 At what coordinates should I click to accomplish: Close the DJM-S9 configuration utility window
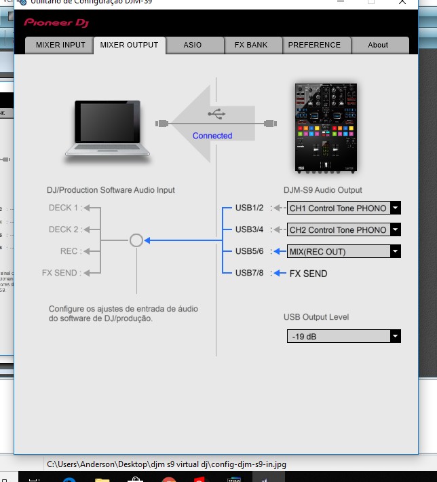tap(402, 3)
